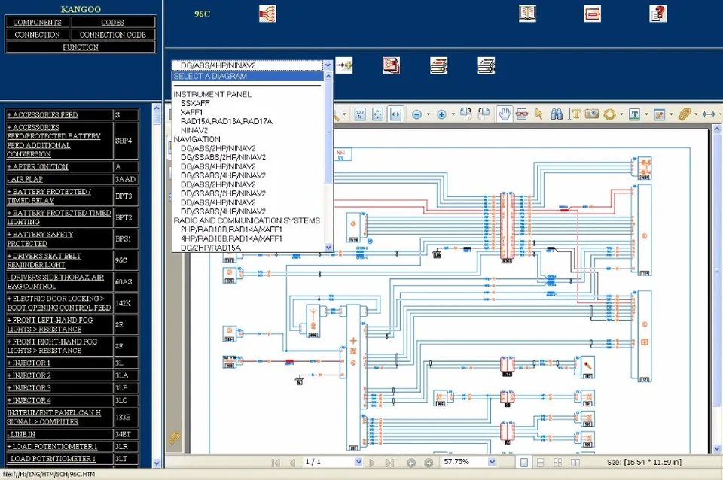Click down arrow of left function list scrollbar
The image size is (723, 480).
[x=157, y=463]
